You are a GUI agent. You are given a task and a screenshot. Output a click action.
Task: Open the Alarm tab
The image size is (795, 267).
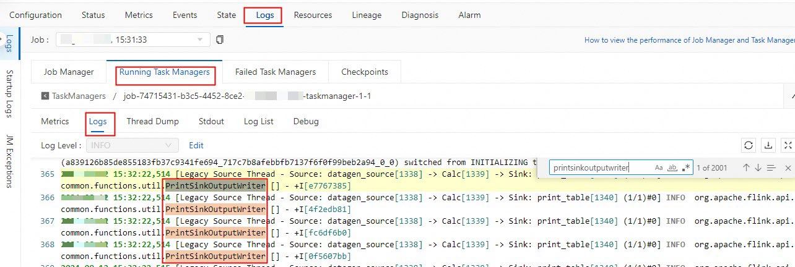pos(469,15)
